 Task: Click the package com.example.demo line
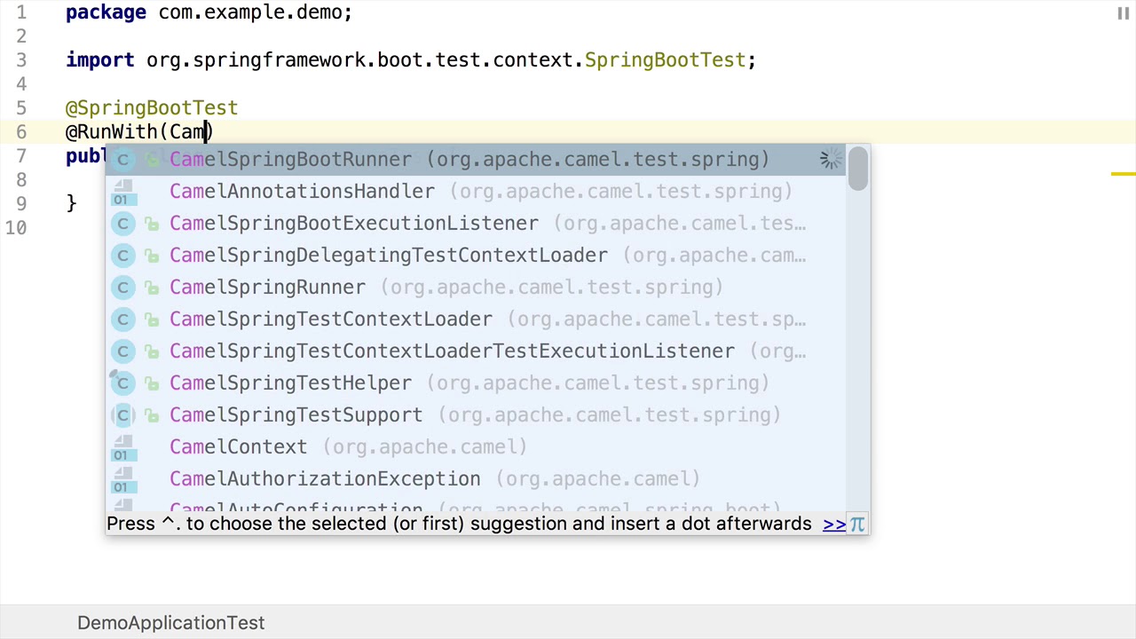(209, 12)
